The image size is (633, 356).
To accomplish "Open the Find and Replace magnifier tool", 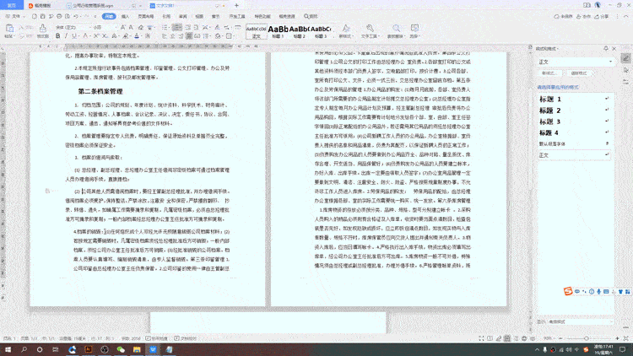I will point(397,28).
